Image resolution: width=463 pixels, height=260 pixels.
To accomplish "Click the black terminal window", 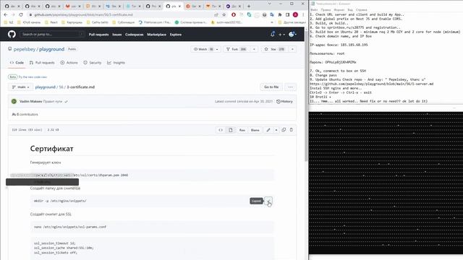I will tap(386, 183).
